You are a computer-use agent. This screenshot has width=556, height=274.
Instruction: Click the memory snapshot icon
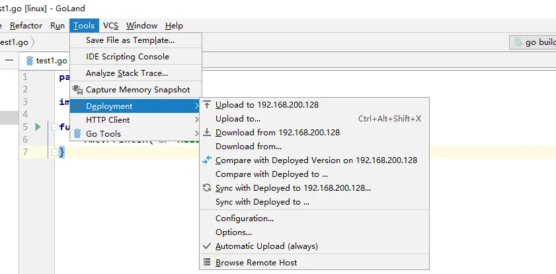[77, 90]
